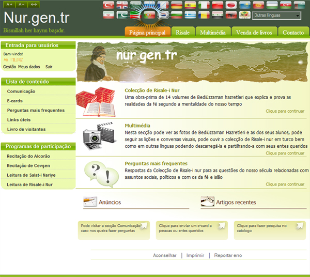Open the Risale tab
This screenshot has height=277, width=310.
[182, 33]
